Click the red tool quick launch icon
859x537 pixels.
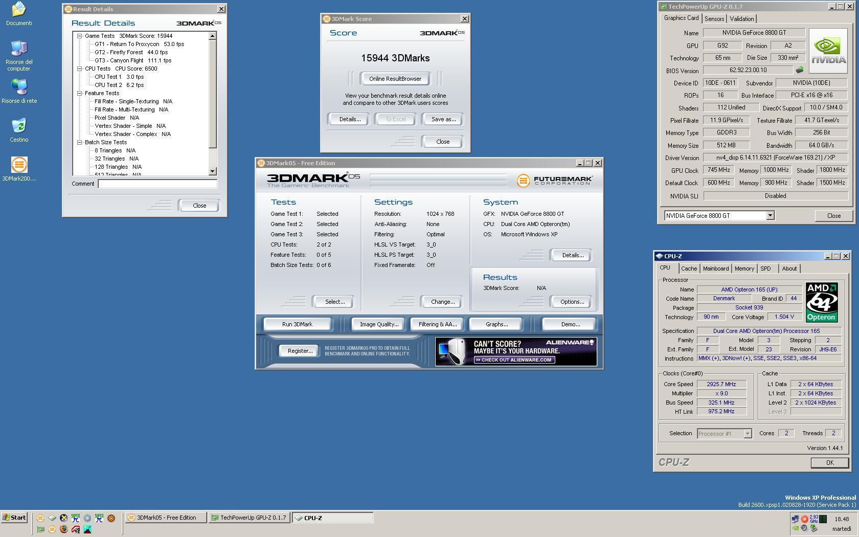pos(75,529)
